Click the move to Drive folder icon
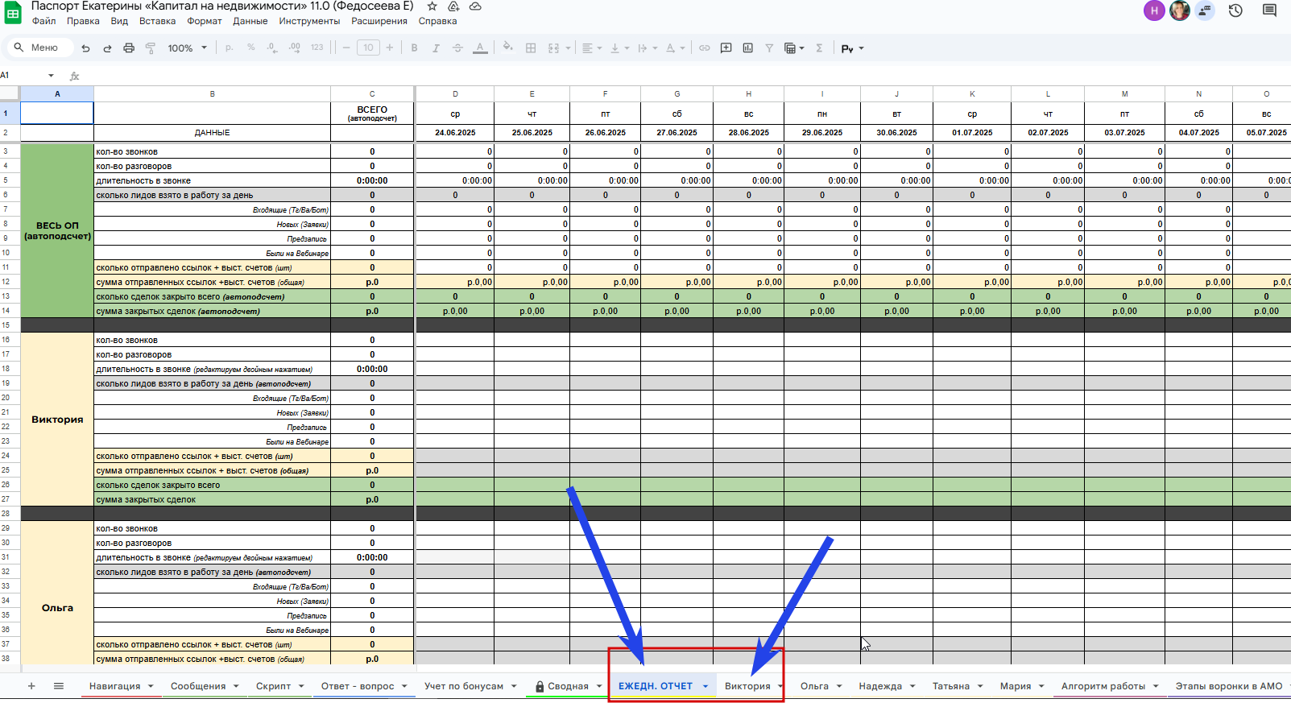The image size is (1291, 703). (453, 6)
